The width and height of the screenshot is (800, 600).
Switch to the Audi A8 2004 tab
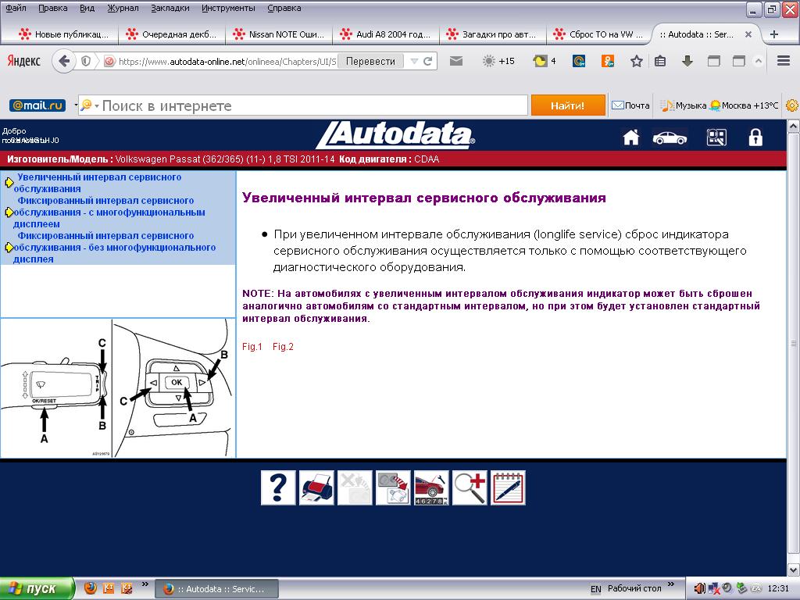(386, 34)
